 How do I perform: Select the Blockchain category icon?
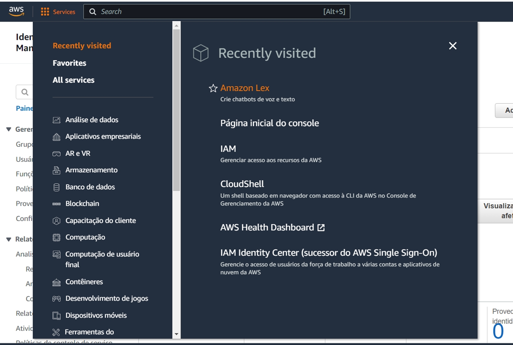pos(57,204)
